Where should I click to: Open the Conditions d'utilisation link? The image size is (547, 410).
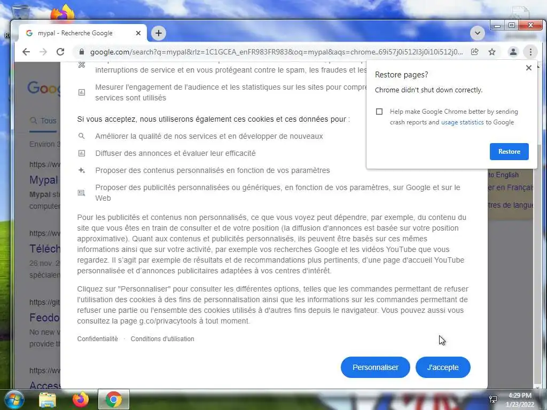[x=162, y=339]
